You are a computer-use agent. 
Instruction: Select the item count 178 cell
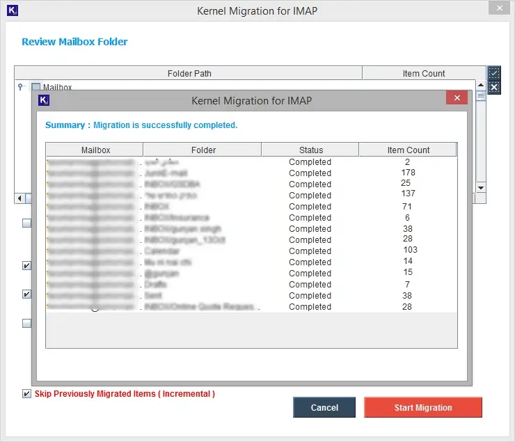pos(408,173)
